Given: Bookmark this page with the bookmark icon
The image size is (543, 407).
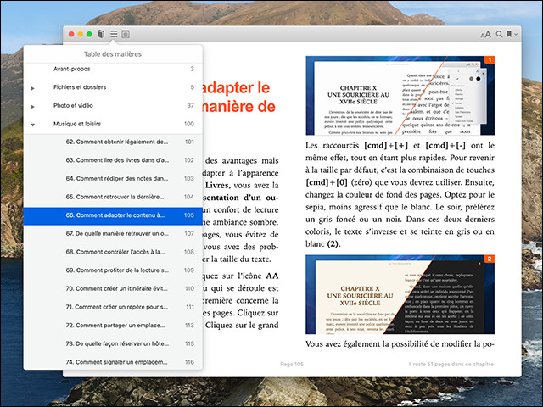Looking at the screenshot, I should (x=509, y=34).
